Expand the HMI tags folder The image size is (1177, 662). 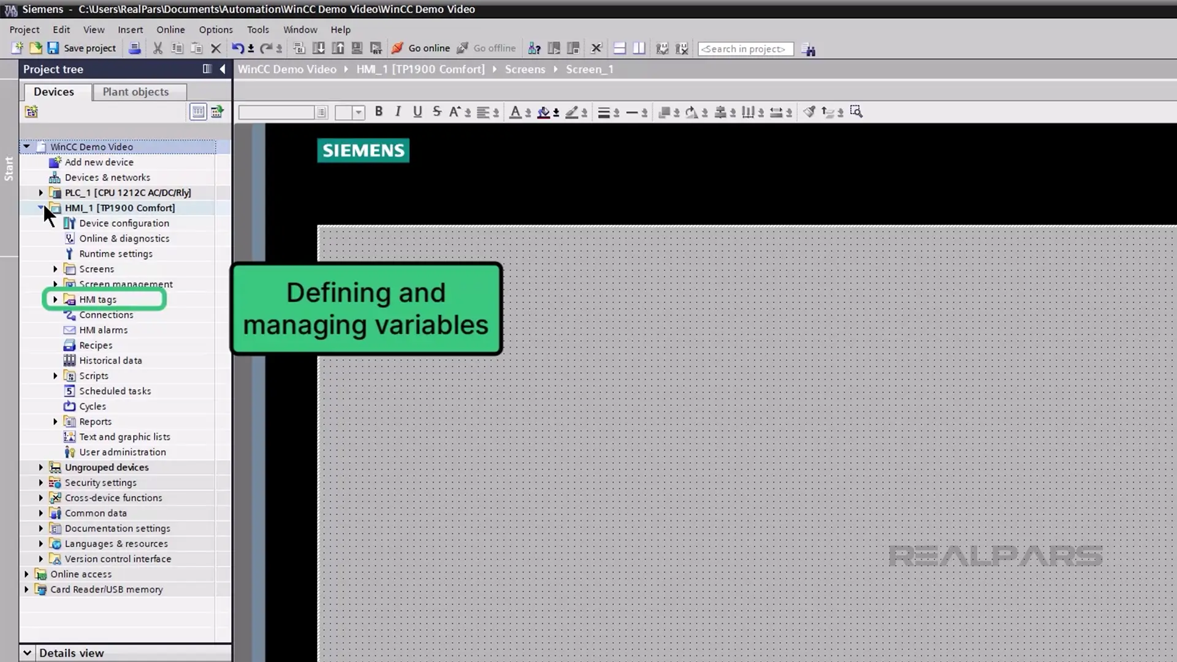pos(55,300)
